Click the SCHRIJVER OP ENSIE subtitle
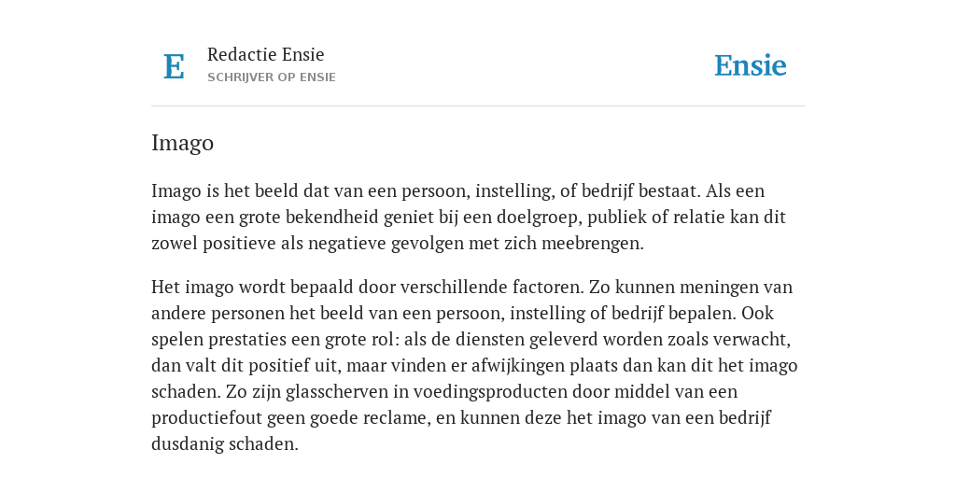956x478 pixels. pyautogui.click(x=272, y=77)
